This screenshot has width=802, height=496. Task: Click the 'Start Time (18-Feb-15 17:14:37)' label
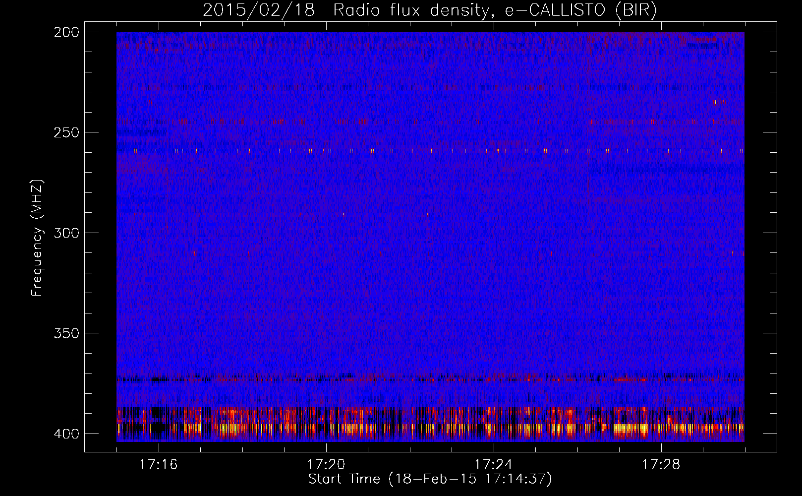pyautogui.click(x=430, y=479)
